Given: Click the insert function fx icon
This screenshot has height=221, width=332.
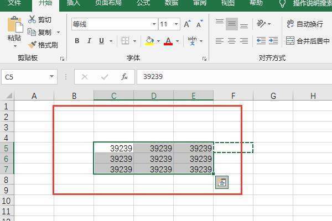Looking at the screenshot, I should pyautogui.click(x=125, y=77).
